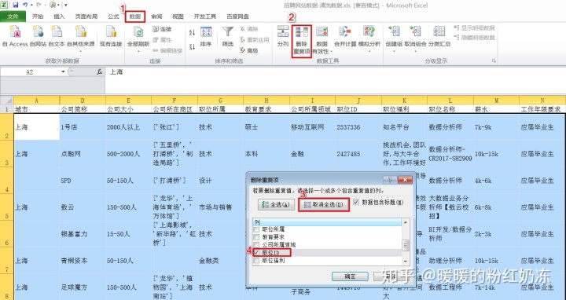Image resolution: width=566 pixels, height=300 pixels.
Task: Open the 排序 sort dialog
Action: click(206, 36)
